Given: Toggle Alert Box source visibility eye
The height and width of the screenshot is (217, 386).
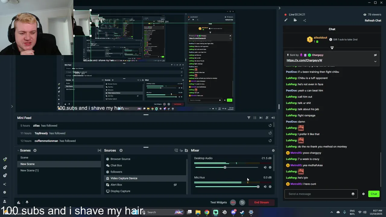Looking at the screenshot, I should pos(175,185).
